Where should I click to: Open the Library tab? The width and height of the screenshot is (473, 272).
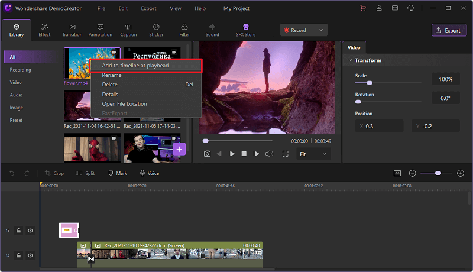[17, 30]
